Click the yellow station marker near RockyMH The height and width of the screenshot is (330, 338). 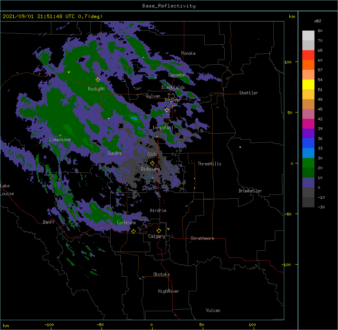point(98,80)
